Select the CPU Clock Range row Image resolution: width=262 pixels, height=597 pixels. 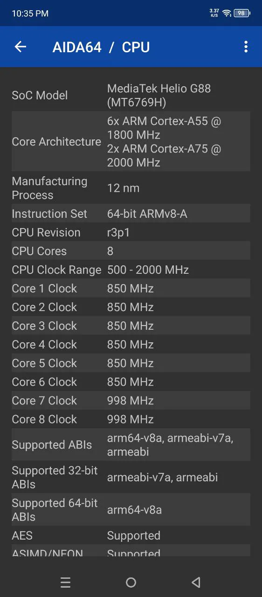click(x=131, y=270)
